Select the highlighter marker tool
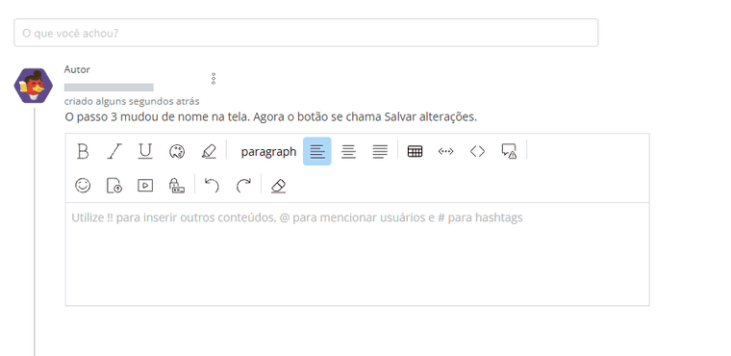The image size is (731, 356). (x=209, y=151)
